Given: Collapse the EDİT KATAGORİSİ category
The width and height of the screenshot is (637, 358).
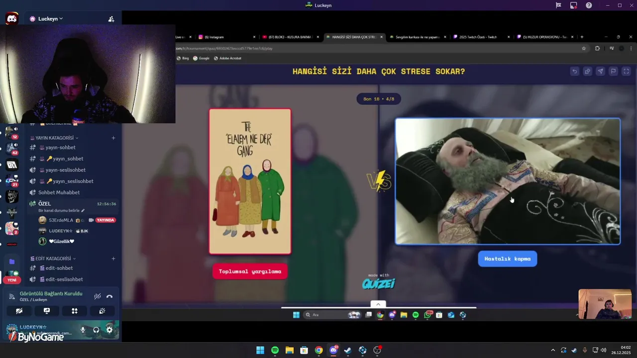Looking at the screenshot, I should (x=53, y=259).
